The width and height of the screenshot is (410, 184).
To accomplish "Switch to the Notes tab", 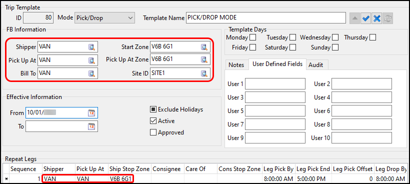I will coord(236,65).
